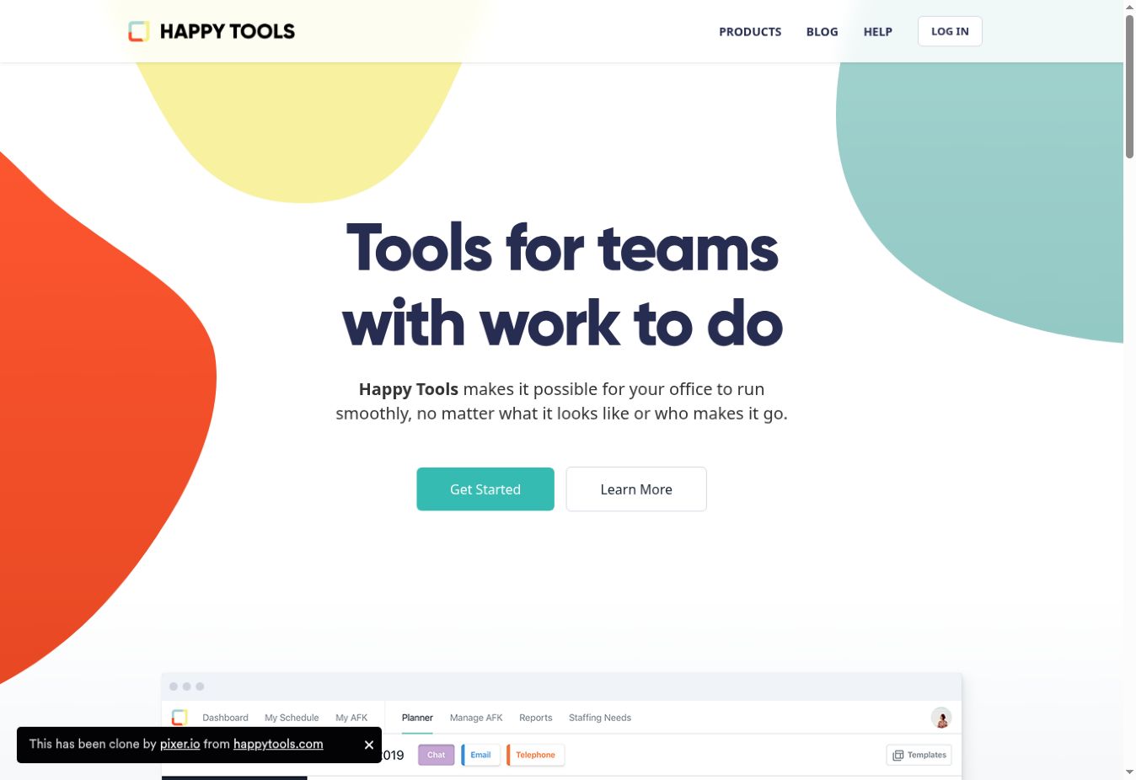This screenshot has width=1136, height=780.
Task: Switch to the Staffing Needs tab
Action: pyautogui.click(x=600, y=718)
